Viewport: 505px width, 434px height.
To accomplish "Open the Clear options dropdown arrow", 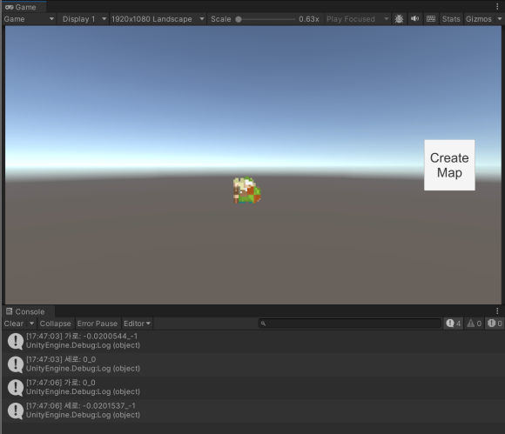I will coord(31,324).
